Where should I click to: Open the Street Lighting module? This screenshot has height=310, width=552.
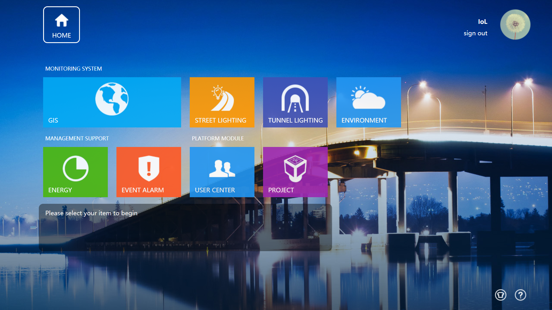(222, 102)
